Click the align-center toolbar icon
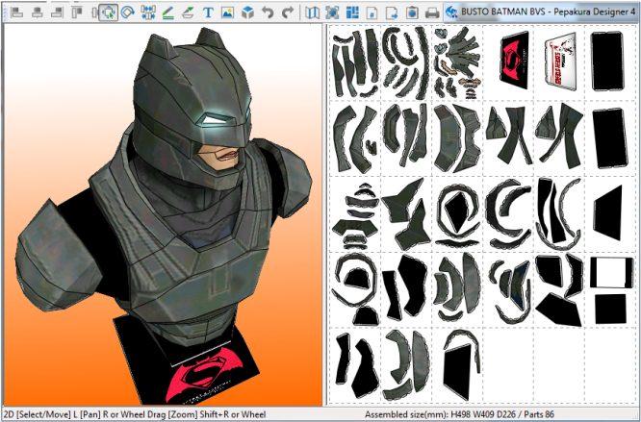 pos(38,12)
